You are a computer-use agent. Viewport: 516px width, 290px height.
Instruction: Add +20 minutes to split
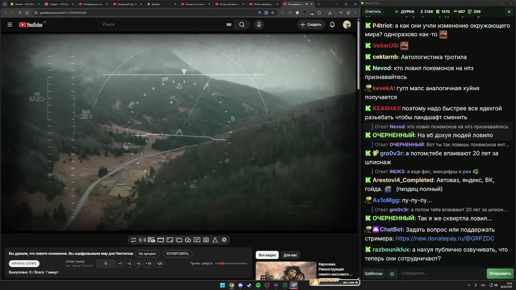tap(159, 263)
